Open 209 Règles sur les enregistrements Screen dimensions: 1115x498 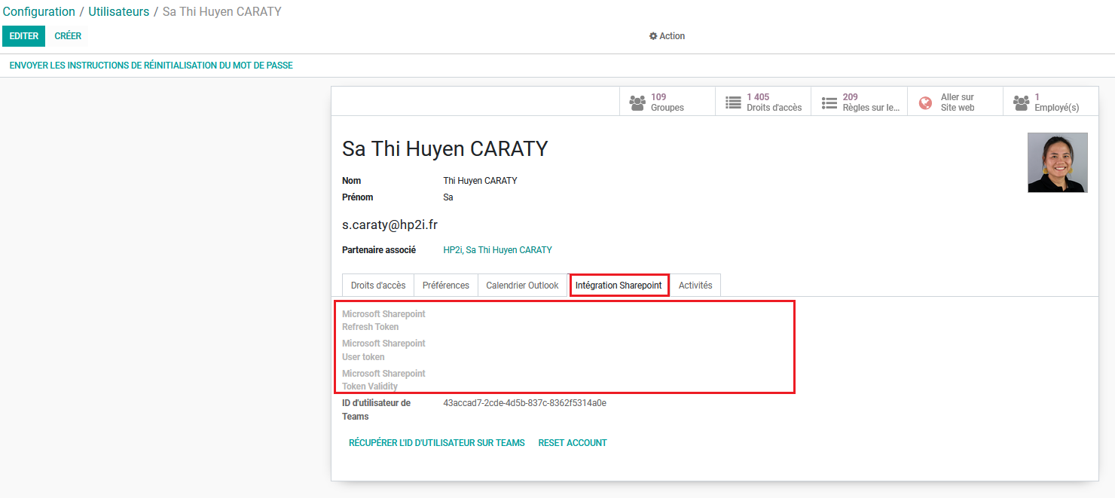(x=859, y=102)
